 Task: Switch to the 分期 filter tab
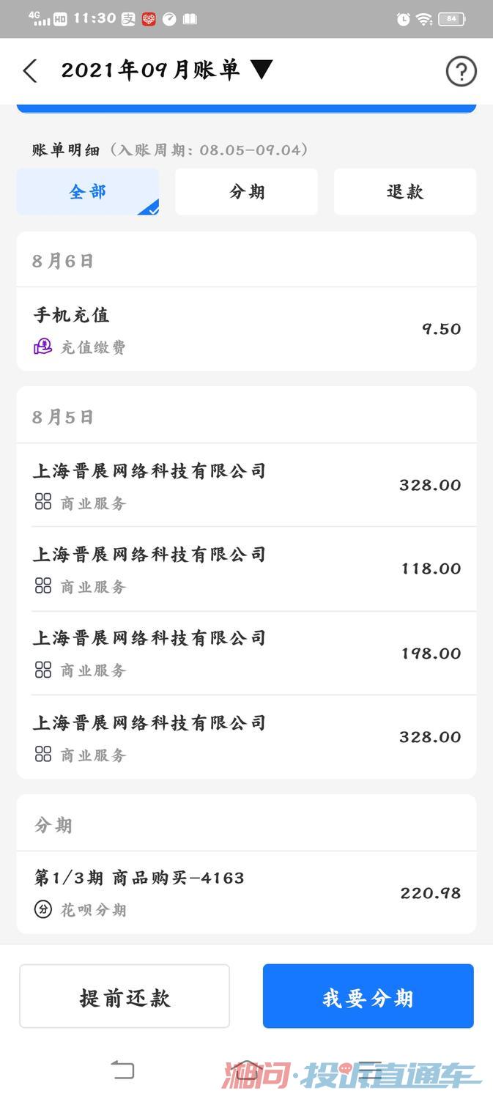(x=247, y=192)
